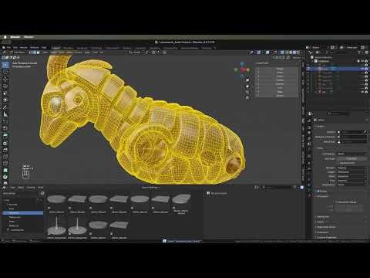Select the Select Box tool
The width and height of the screenshot is (370, 278).
pyautogui.click(x=5, y=65)
